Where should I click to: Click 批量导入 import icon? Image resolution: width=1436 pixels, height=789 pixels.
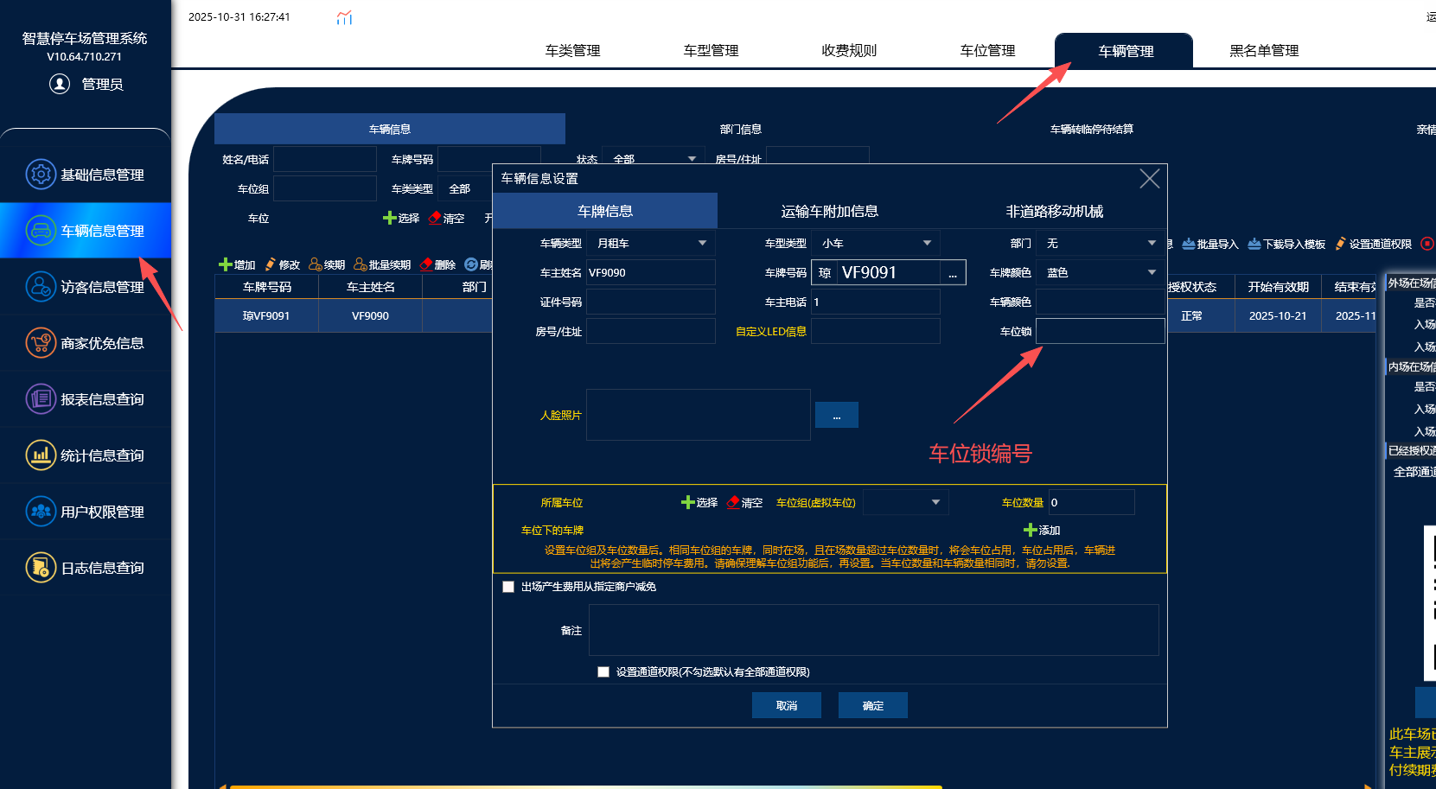[x=1189, y=244]
